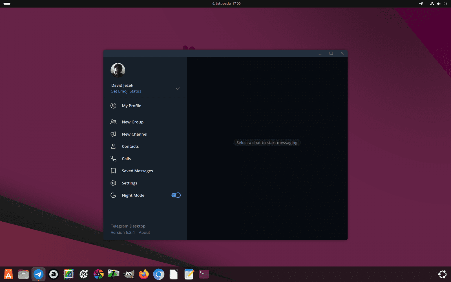Expand the account list chevron
Viewport: 451px width, 282px height.
click(x=178, y=89)
